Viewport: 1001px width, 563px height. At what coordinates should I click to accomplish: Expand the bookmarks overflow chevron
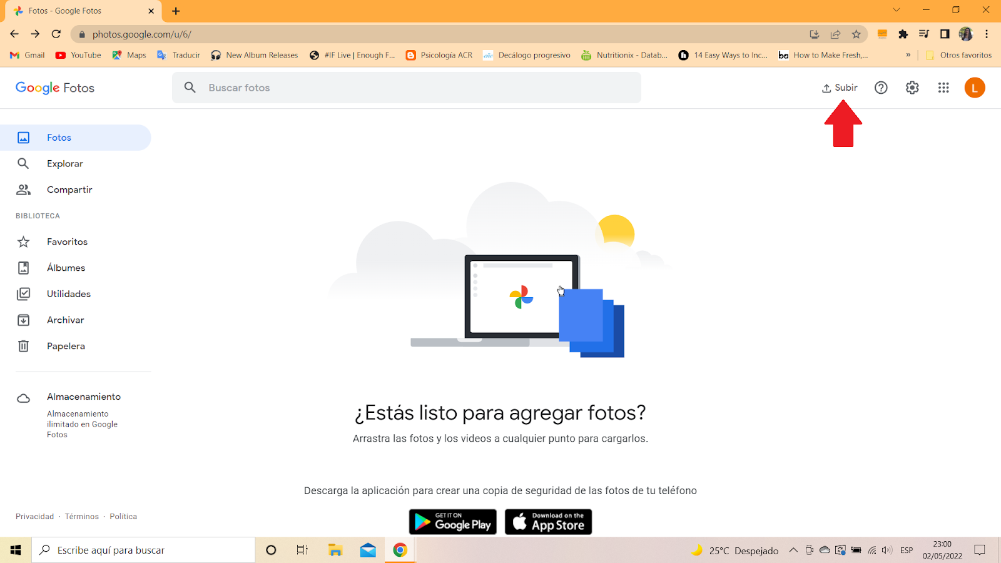908,55
